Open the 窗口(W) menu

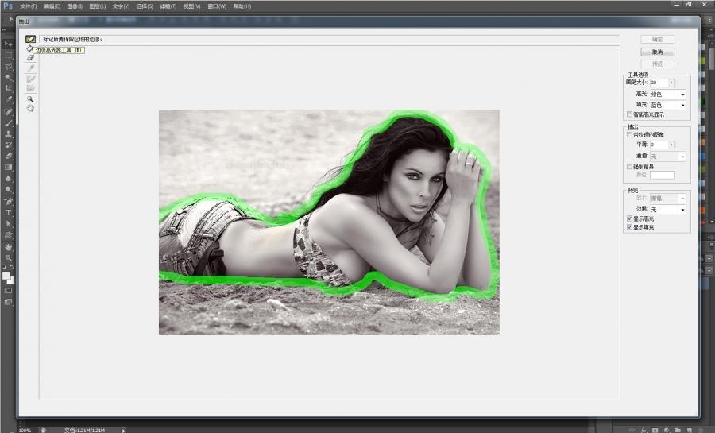[x=217, y=6]
